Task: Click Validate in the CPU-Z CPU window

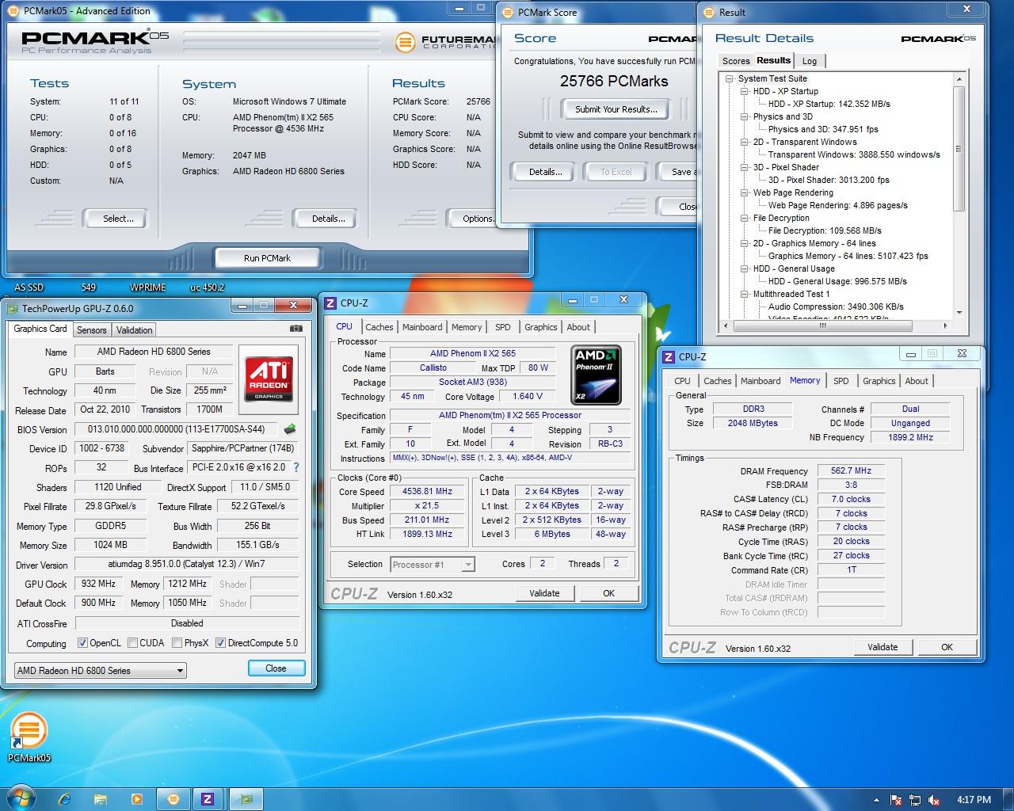Action: (544, 593)
